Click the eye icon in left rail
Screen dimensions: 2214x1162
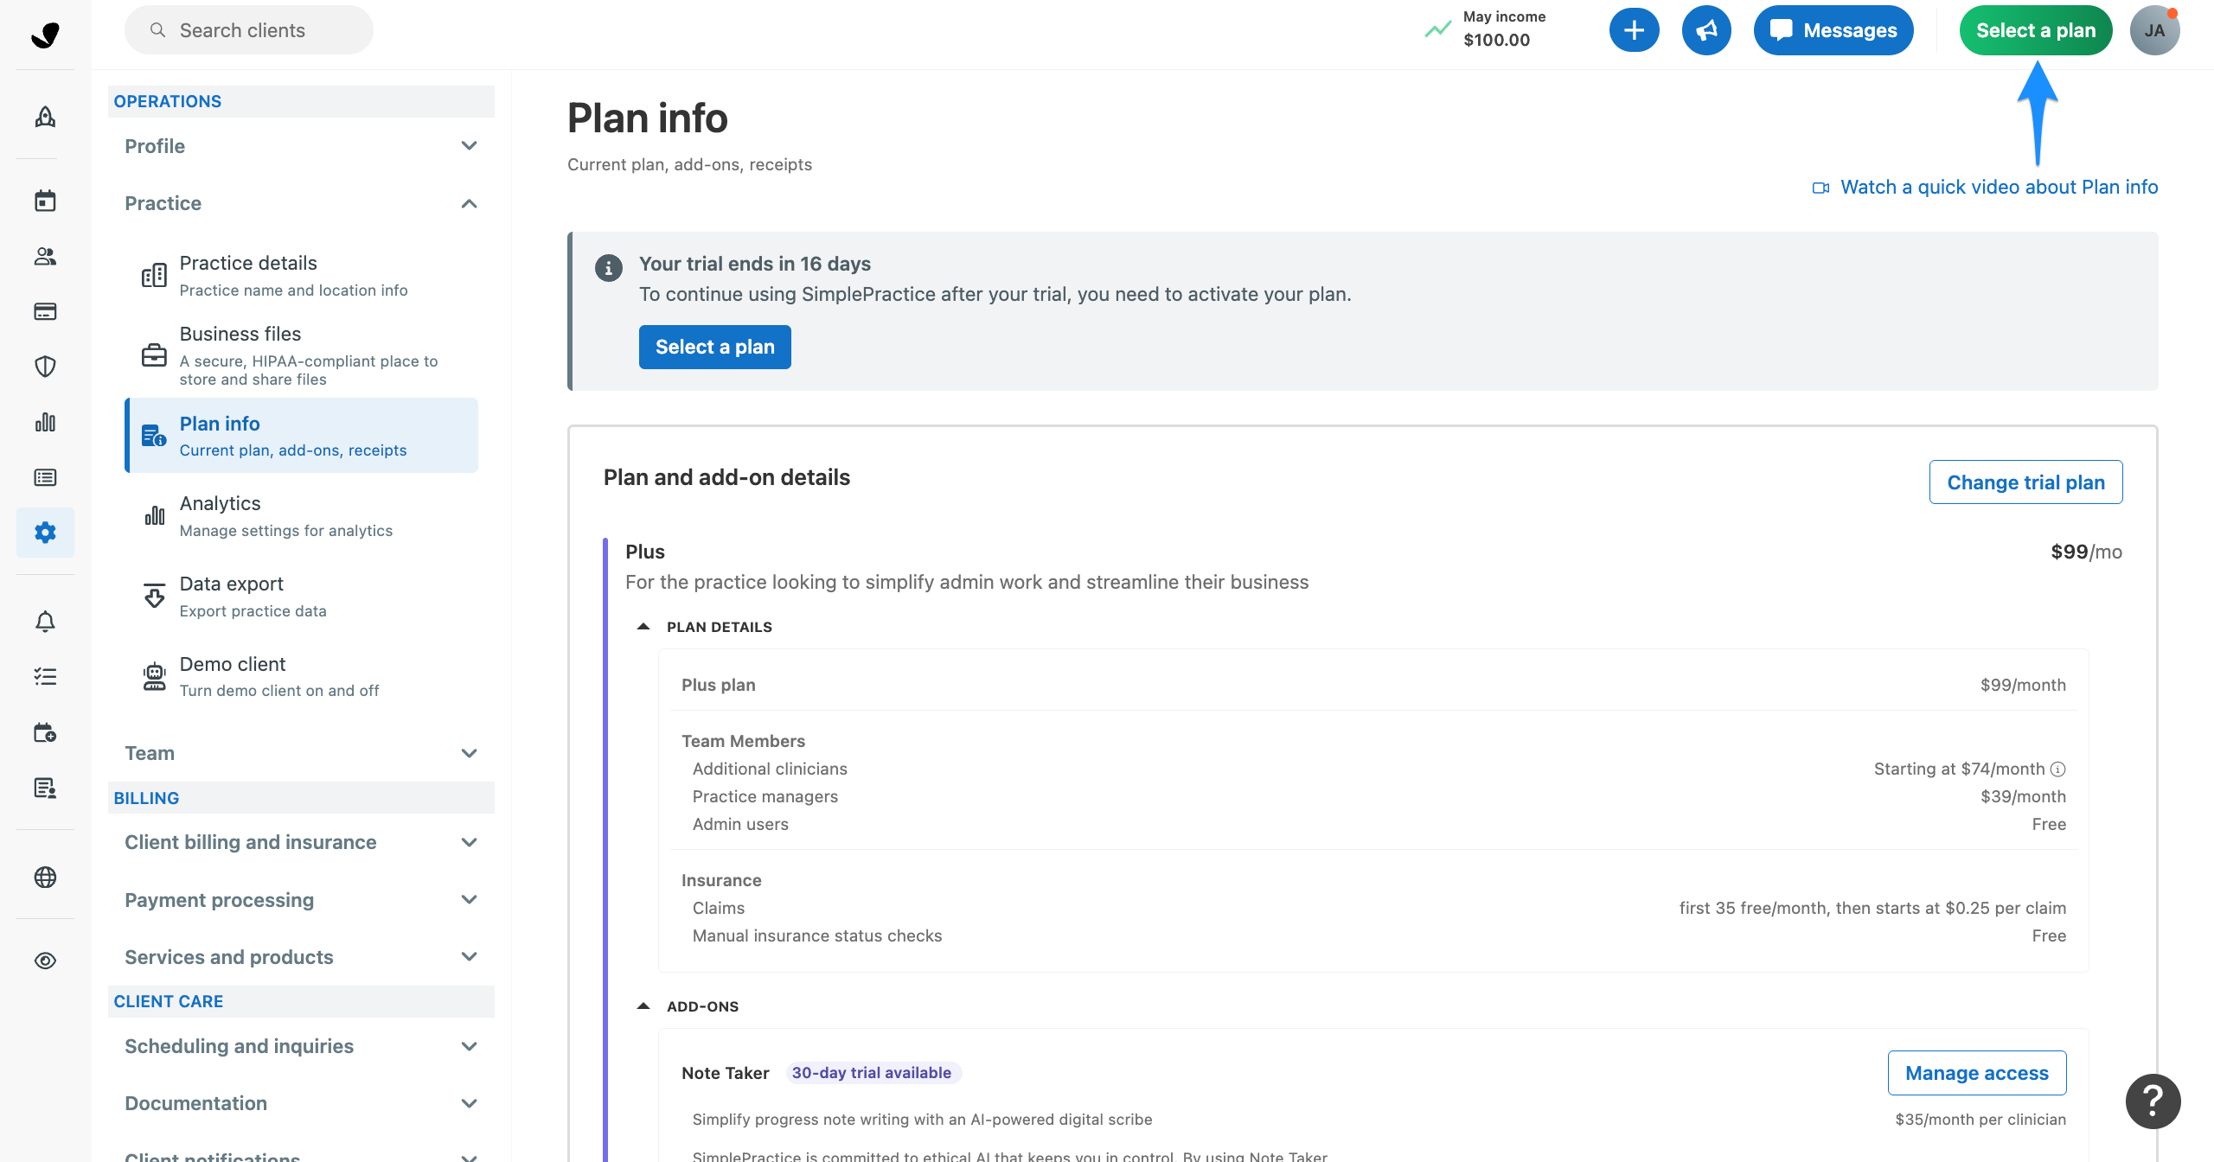pos(45,961)
